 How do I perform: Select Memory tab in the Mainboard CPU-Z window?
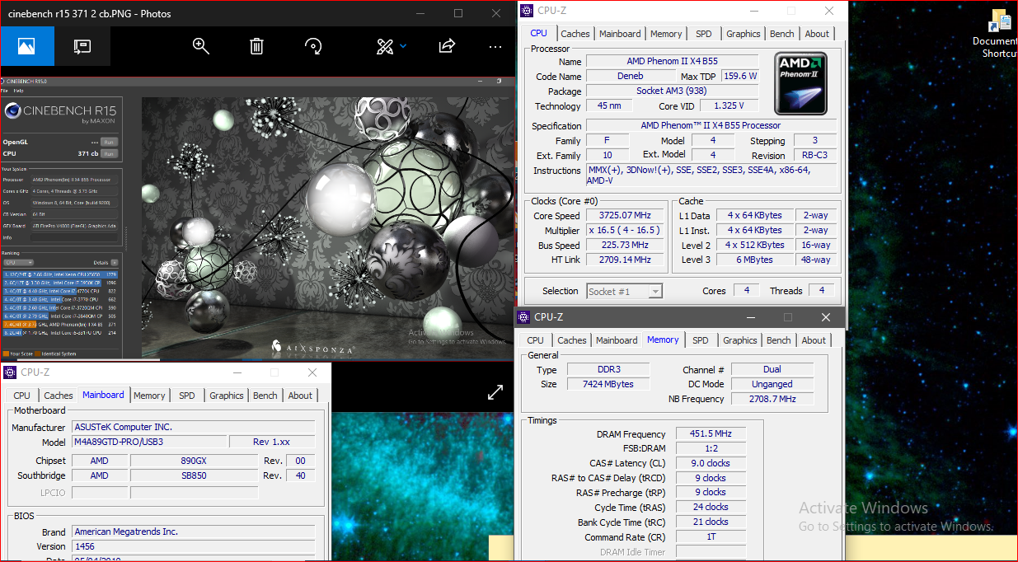pos(149,396)
